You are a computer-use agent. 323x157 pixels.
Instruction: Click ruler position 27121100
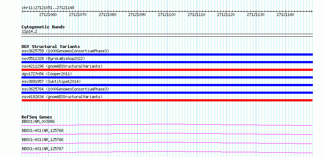tap(167, 15)
